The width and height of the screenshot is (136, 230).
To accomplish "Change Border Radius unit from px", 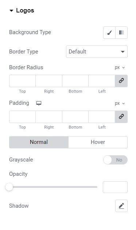I will coord(120,67).
